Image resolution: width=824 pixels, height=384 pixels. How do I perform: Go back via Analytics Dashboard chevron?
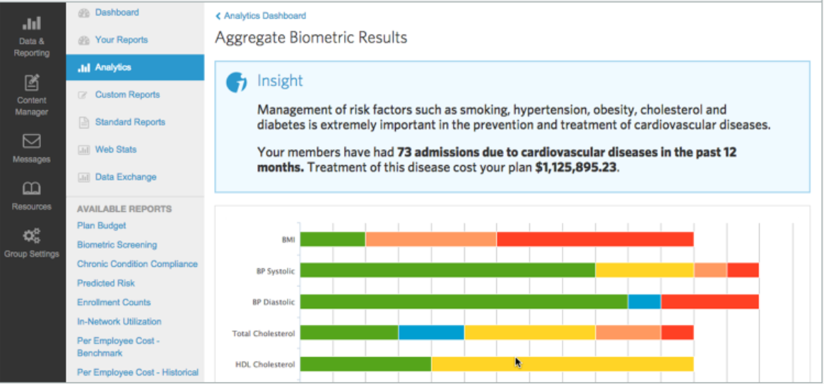pos(218,16)
